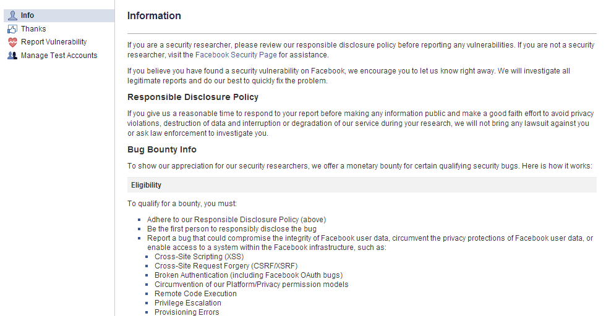Click the 'Provisioning Errors' list item
Image resolution: width=606 pixels, height=316 pixels.
187,312
